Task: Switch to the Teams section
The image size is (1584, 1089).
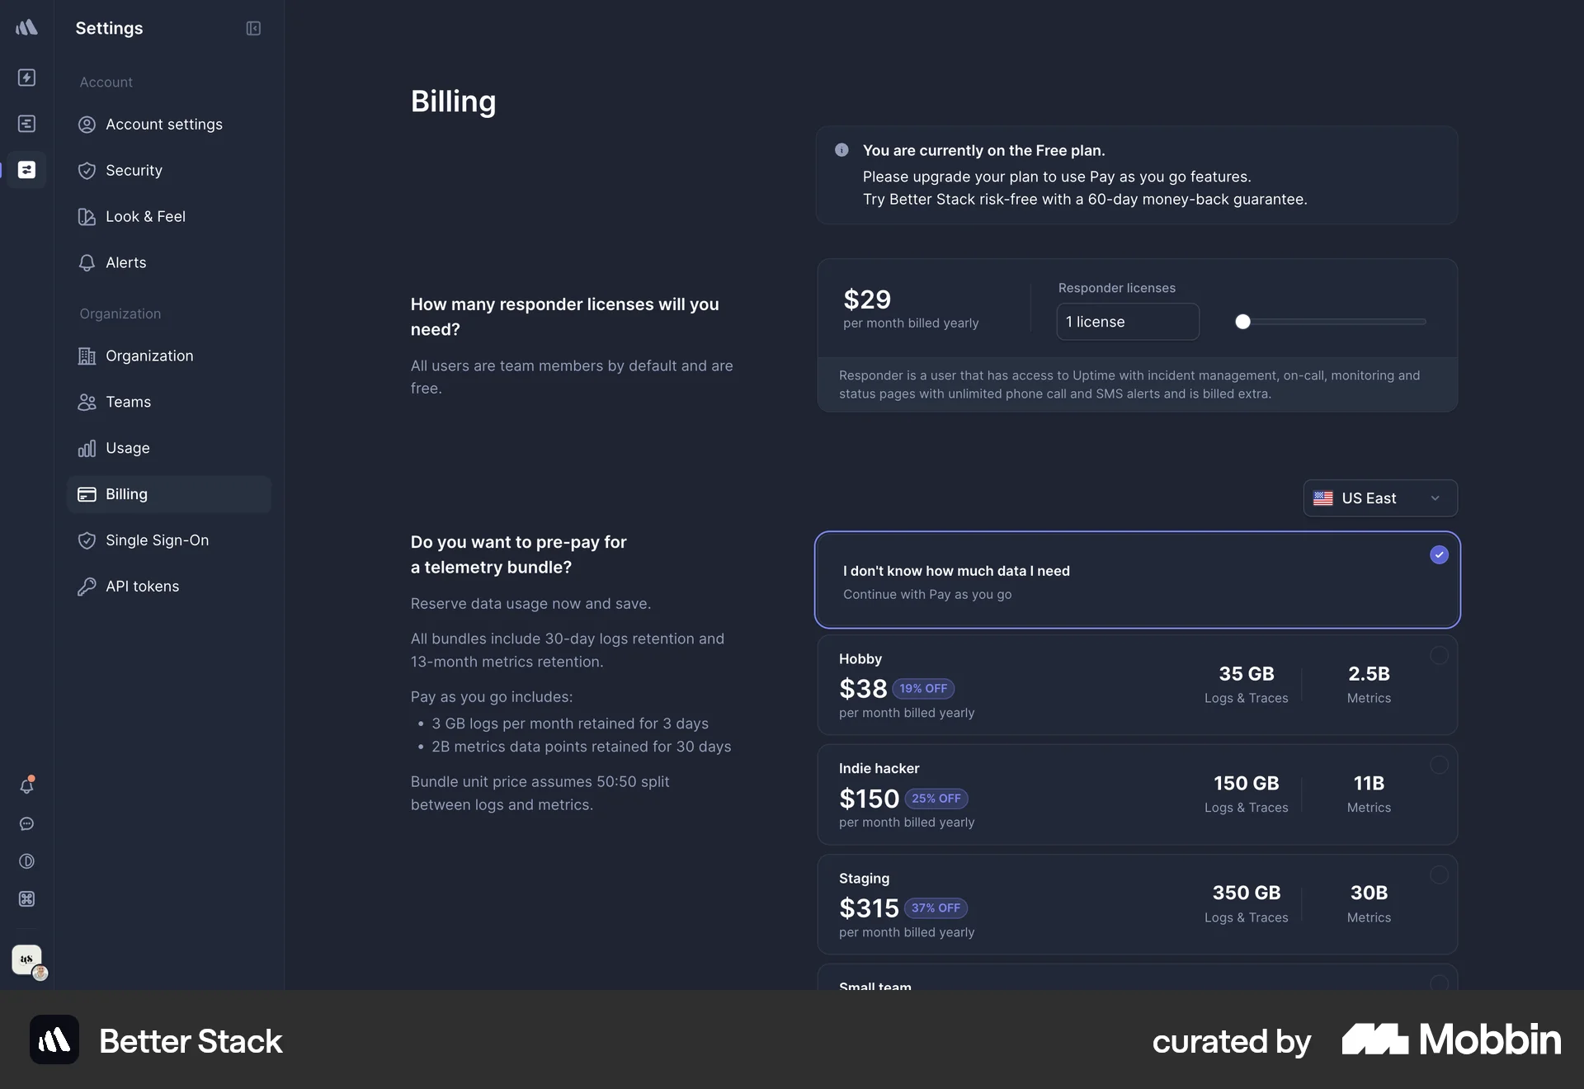Action: click(x=128, y=402)
